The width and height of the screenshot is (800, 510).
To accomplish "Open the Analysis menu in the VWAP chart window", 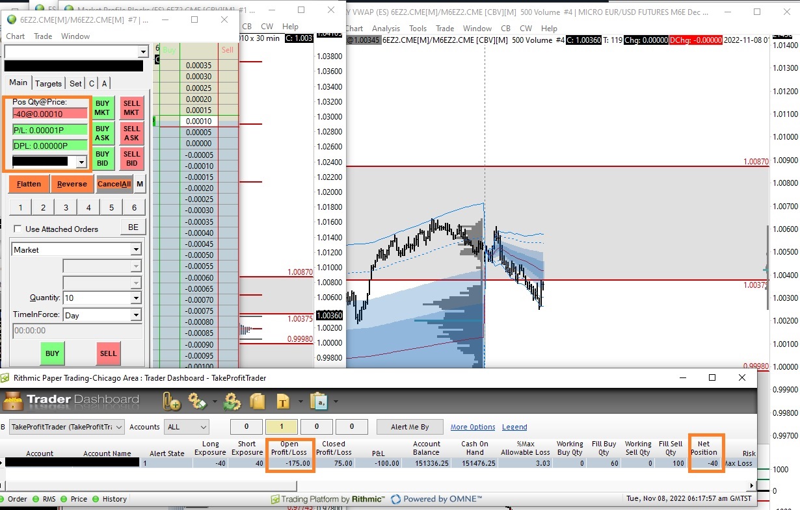I will pyautogui.click(x=386, y=28).
